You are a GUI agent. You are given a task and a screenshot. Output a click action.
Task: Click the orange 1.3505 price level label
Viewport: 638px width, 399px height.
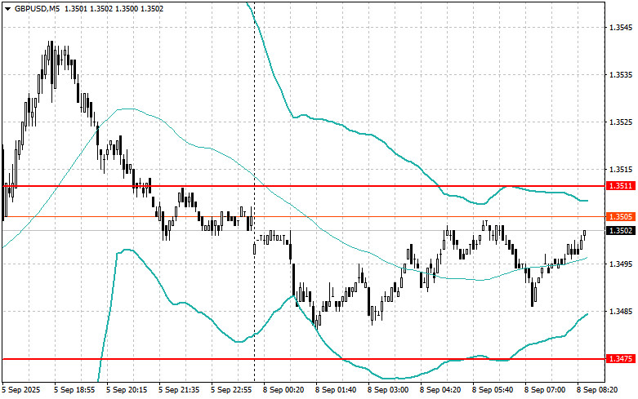coord(621,216)
